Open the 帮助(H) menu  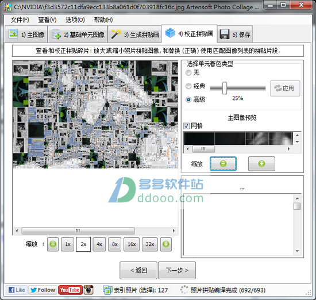pyautogui.click(x=103, y=20)
